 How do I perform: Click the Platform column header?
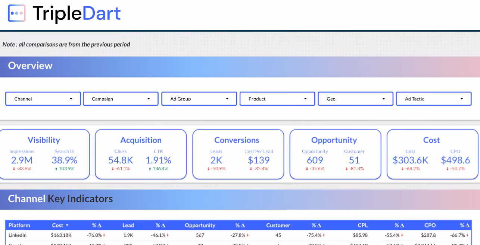(19, 225)
